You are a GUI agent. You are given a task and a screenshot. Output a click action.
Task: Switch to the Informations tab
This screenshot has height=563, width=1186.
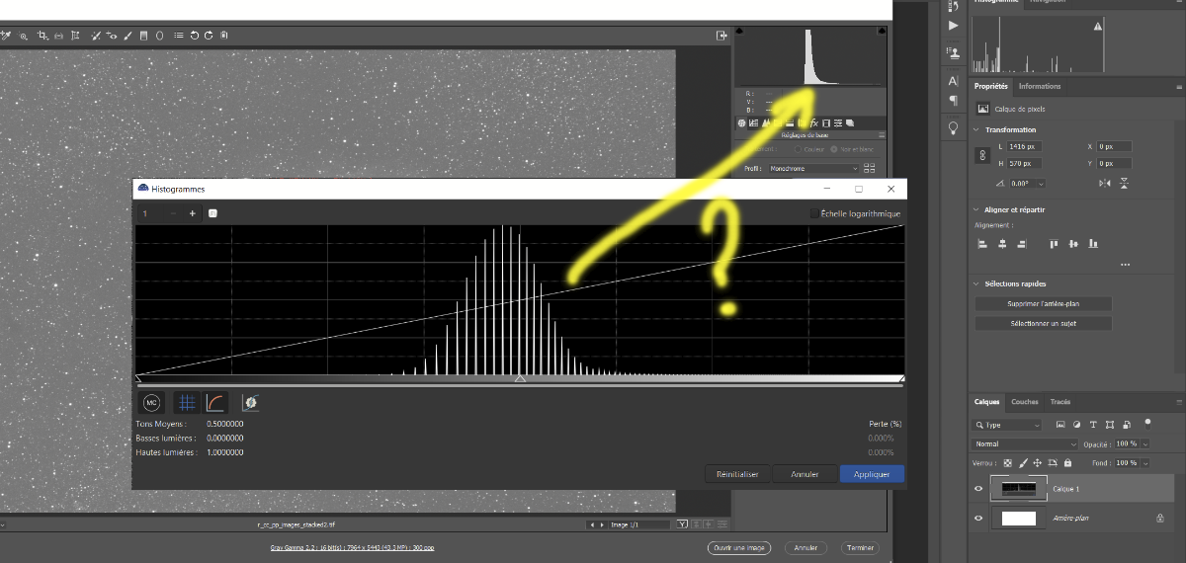pos(1040,86)
